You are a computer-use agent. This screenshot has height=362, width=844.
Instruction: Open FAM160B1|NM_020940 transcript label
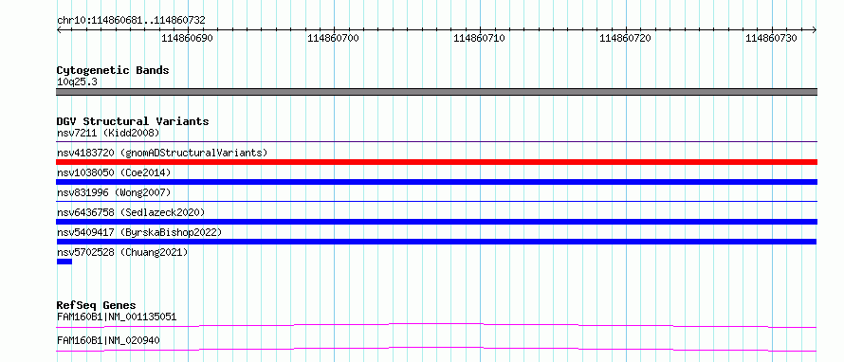[108, 340]
